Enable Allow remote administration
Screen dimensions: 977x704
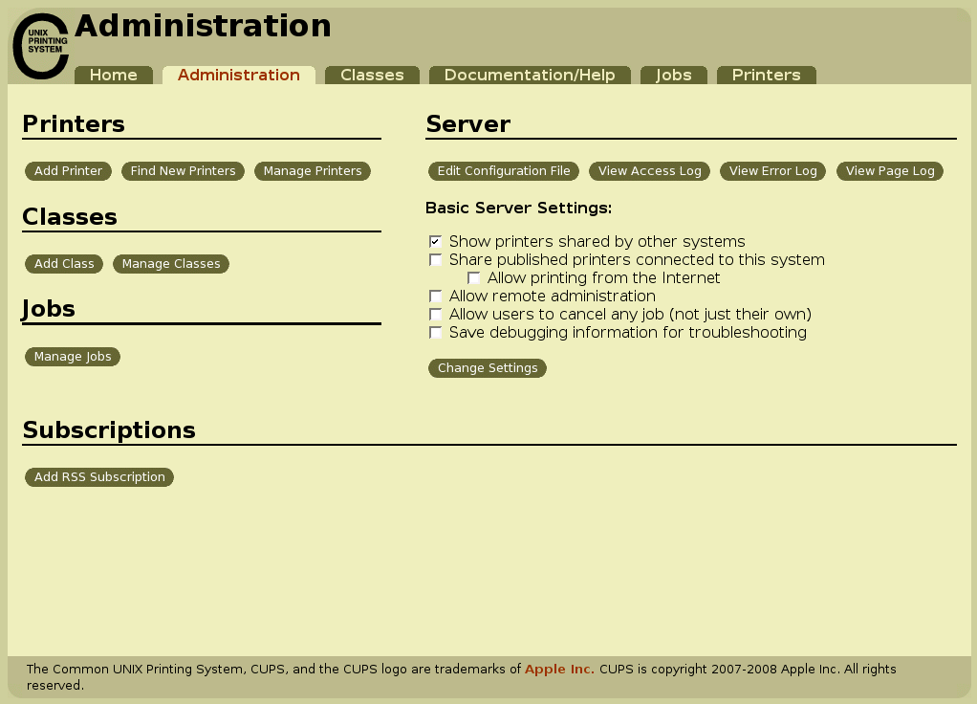pos(436,297)
